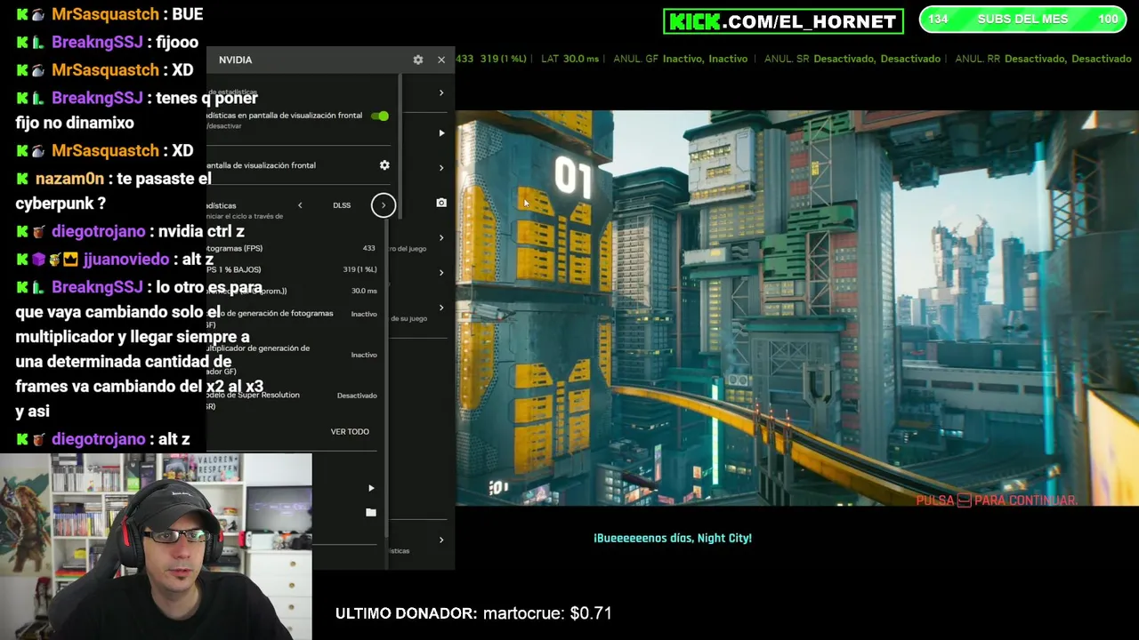The height and width of the screenshot is (640, 1139).
Task: Click 'ANUL. GF Inactivo, Inactivo' in stats bar
Action: pos(681,59)
